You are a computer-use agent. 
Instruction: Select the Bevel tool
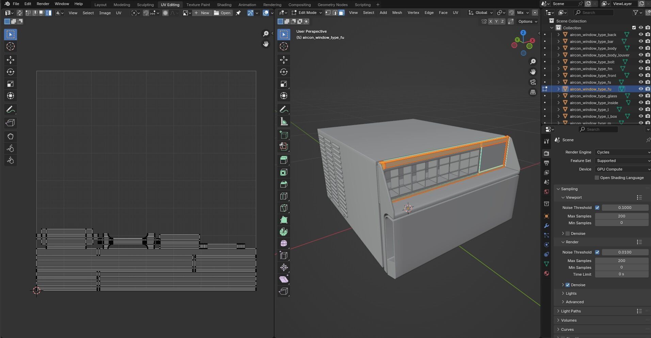coord(284,184)
